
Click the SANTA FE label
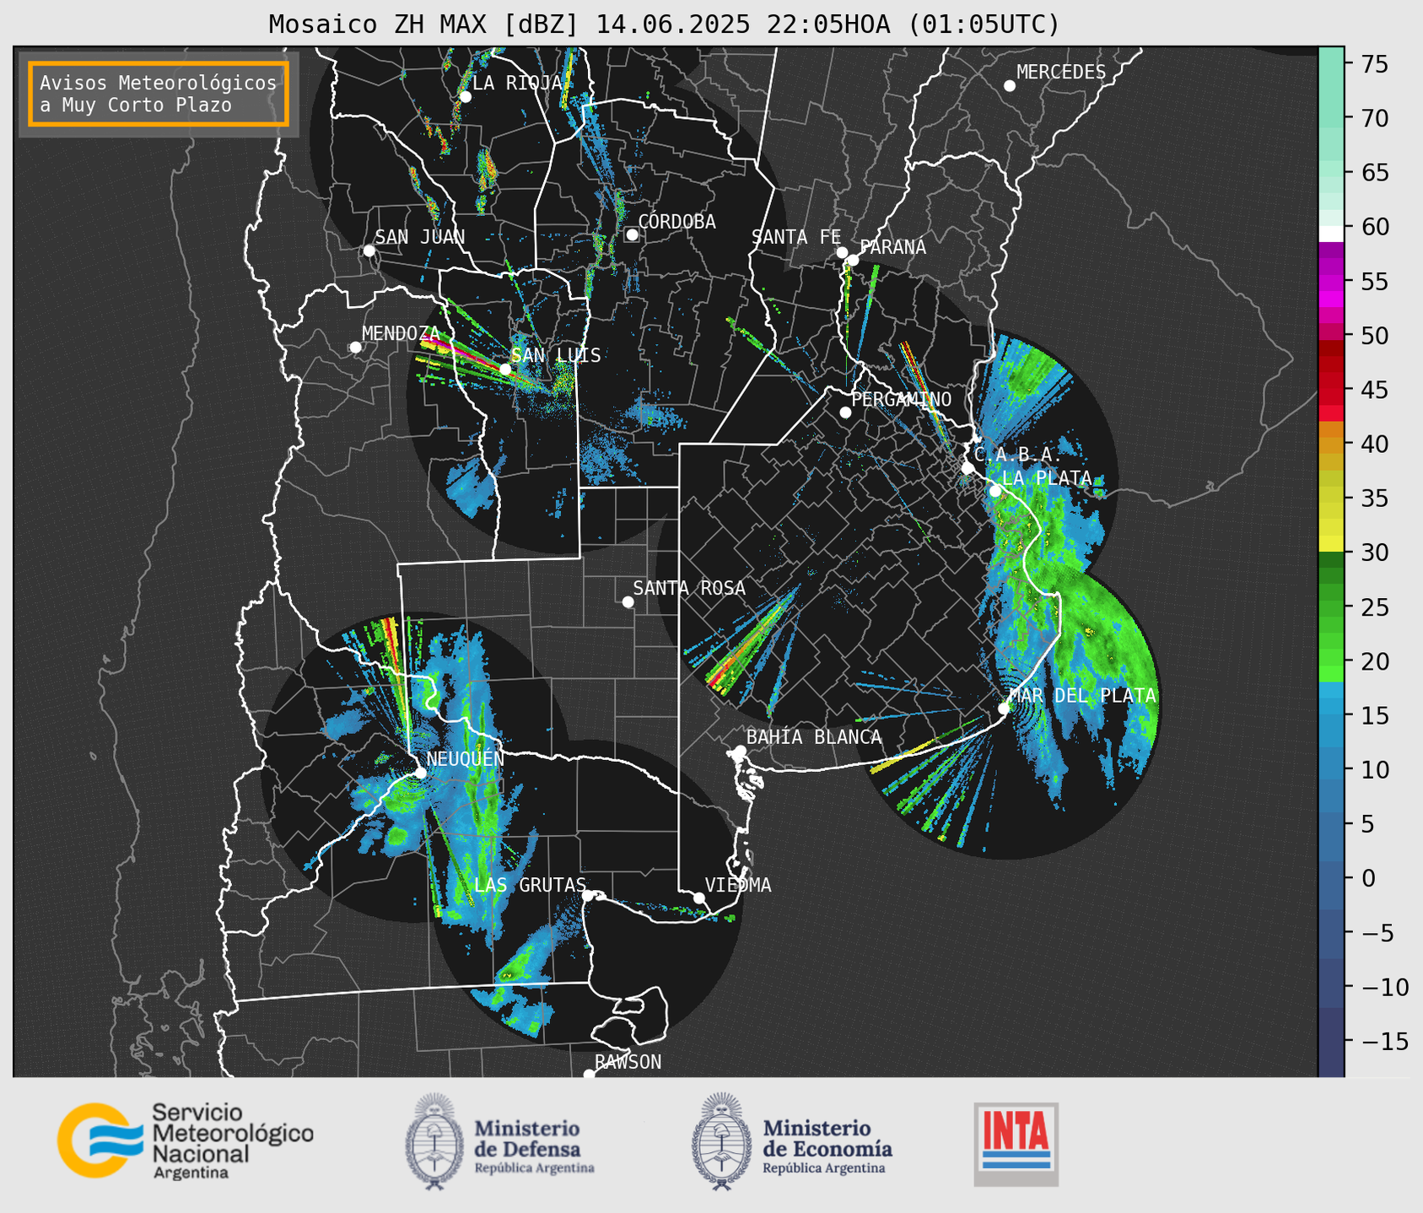tap(796, 237)
